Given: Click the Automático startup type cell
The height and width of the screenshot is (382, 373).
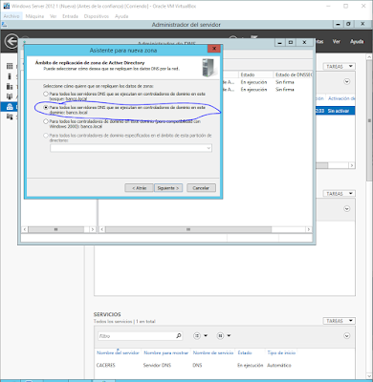Looking at the screenshot, I should (279, 365).
